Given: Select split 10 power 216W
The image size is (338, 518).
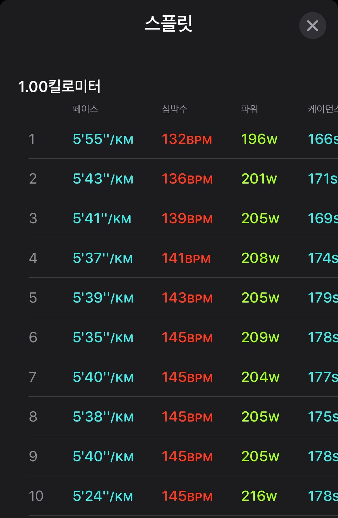Looking at the screenshot, I should coord(259,496).
